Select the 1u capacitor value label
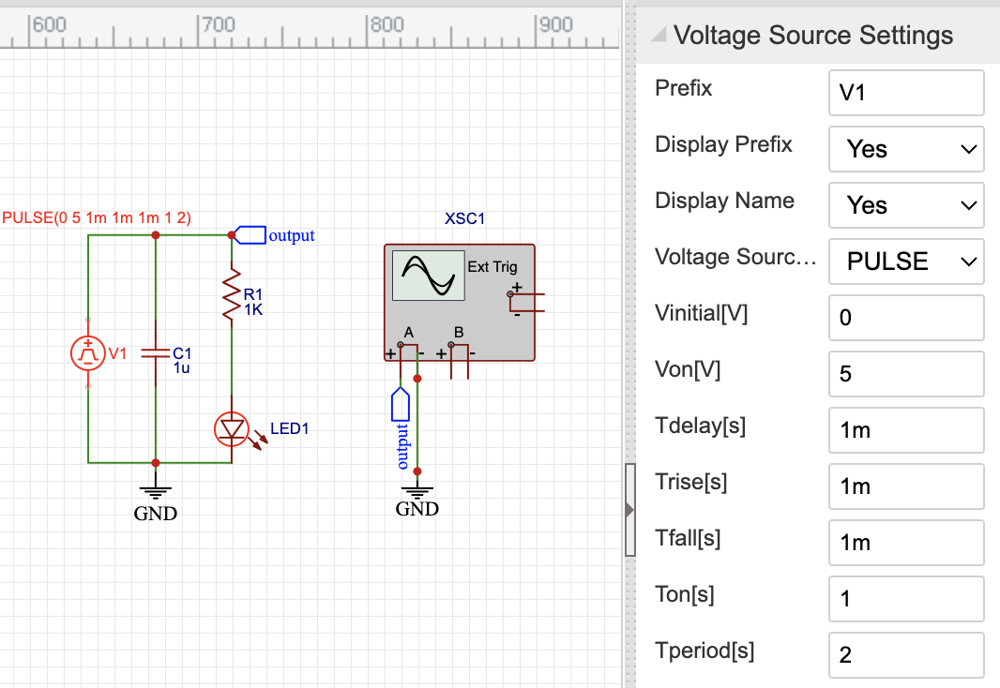This screenshot has height=688, width=1000. coord(181,368)
